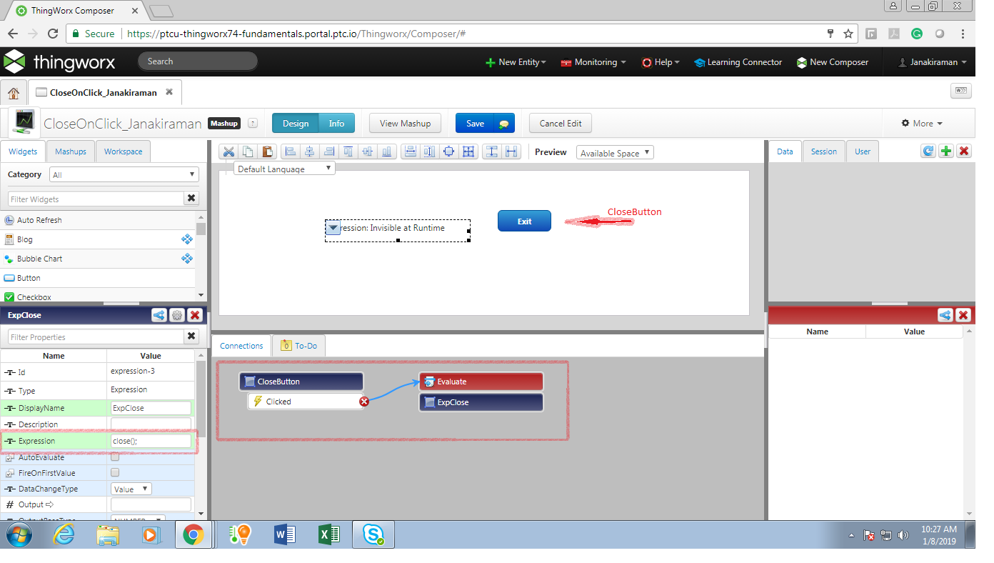Open the Available Space preview dropdown

pyautogui.click(x=614, y=151)
